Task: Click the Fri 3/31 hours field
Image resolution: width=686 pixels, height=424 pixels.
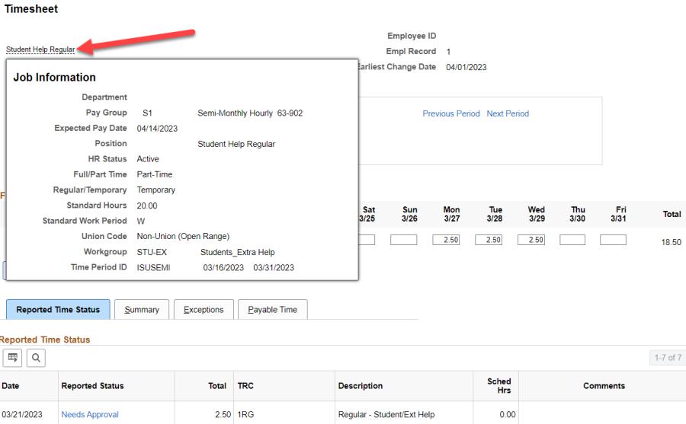Action: point(613,240)
